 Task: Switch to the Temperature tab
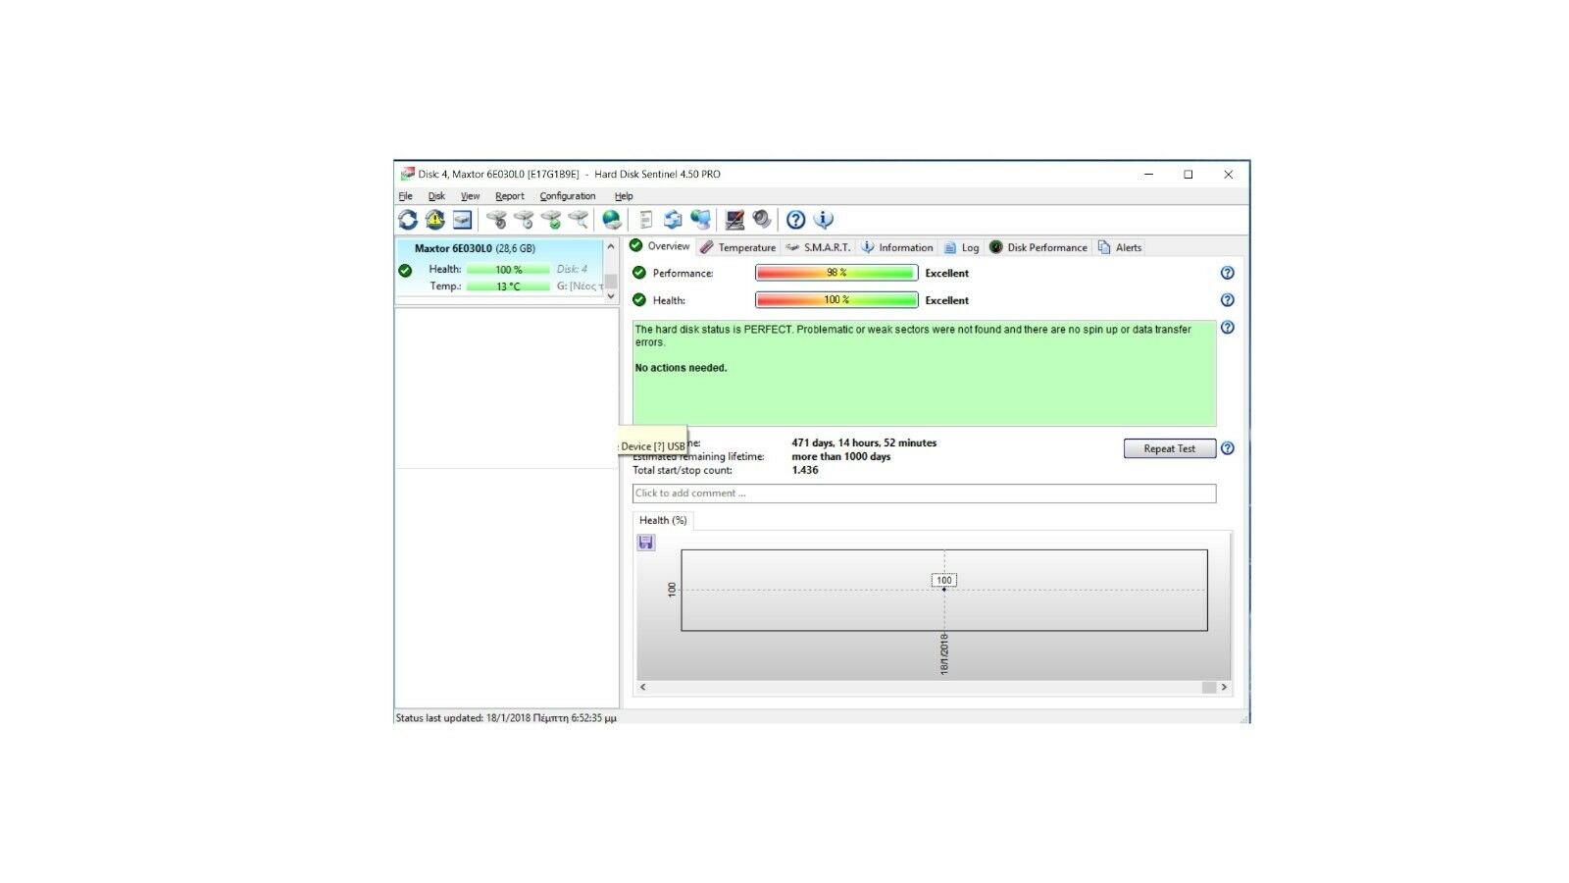click(x=737, y=247)
